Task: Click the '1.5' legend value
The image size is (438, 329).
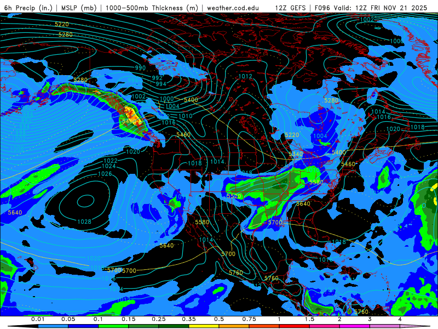Action: point(309,319)
